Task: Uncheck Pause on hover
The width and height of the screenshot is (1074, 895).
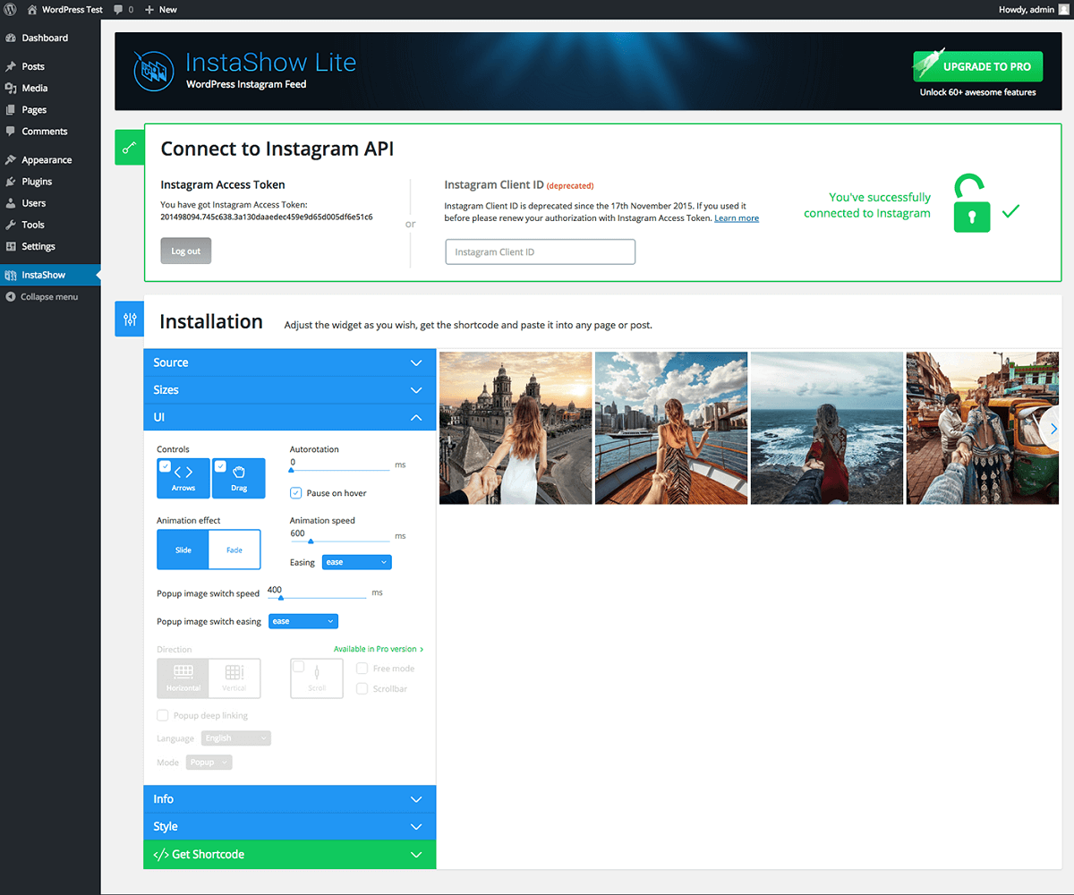Action: tap(296, 493)
